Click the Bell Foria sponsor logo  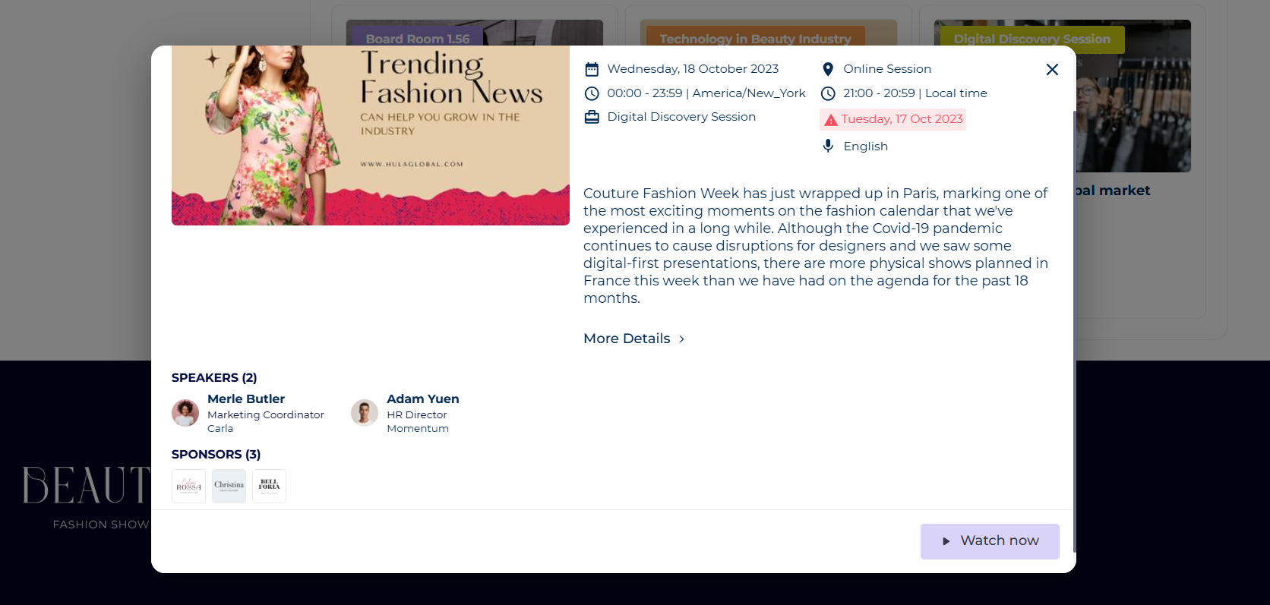(269, 486)
